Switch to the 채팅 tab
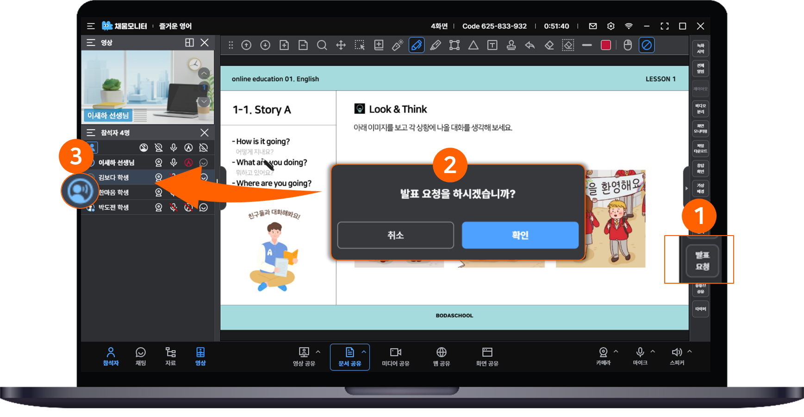 141,357
